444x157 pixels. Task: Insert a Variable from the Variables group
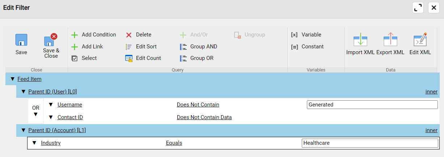point(306,35)
